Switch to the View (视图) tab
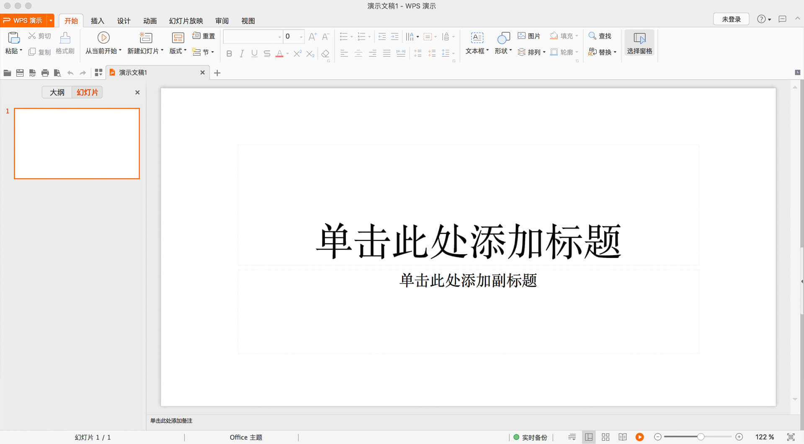 [x=248, y=21]
